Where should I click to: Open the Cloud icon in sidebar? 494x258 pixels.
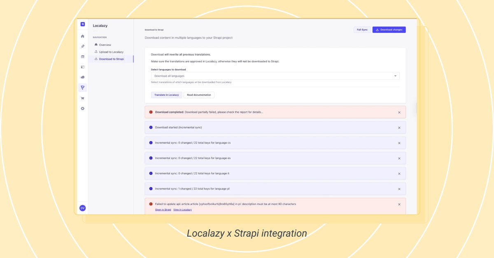point(83,77)
